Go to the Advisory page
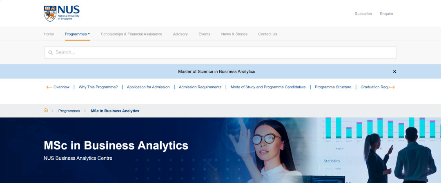441x183 pixels. pos(180,34)
